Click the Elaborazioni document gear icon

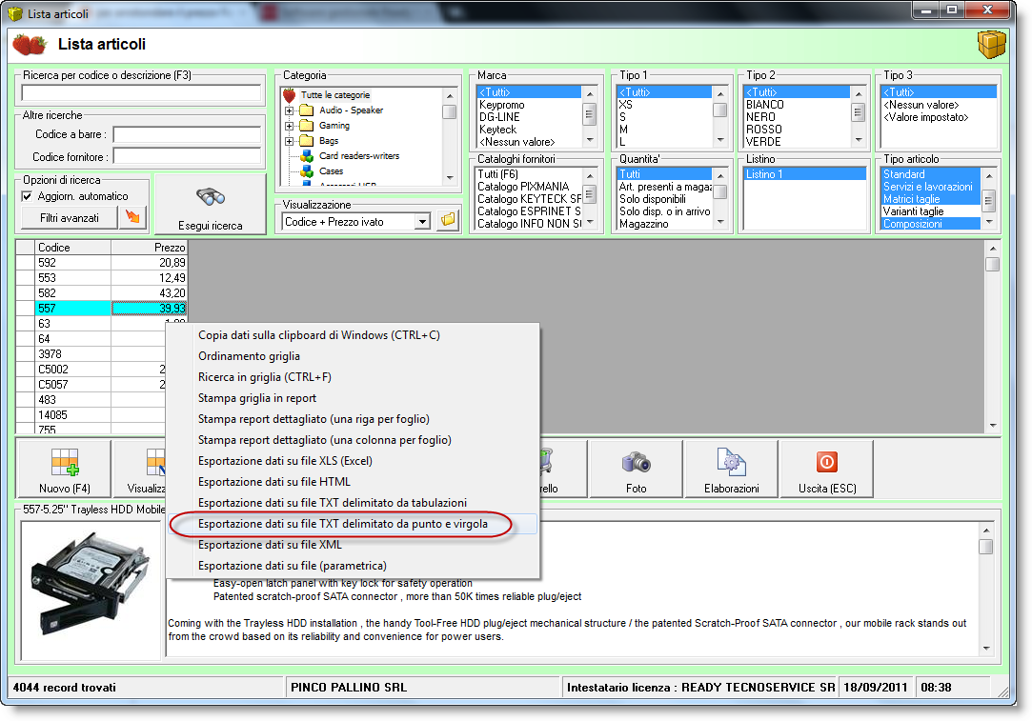731,462
